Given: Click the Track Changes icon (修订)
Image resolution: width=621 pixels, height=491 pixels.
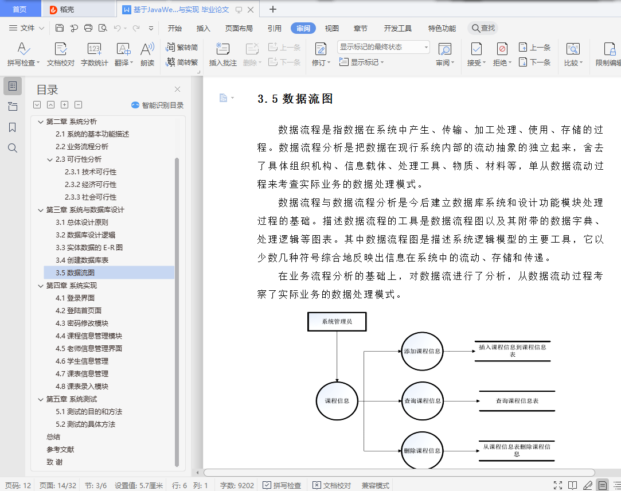Looking at the screenshot, I should pyautogui.click(x=321, y=49).
